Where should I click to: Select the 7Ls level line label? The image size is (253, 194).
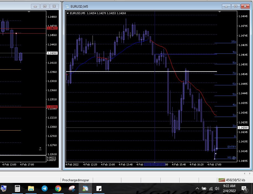pos(234,73)
